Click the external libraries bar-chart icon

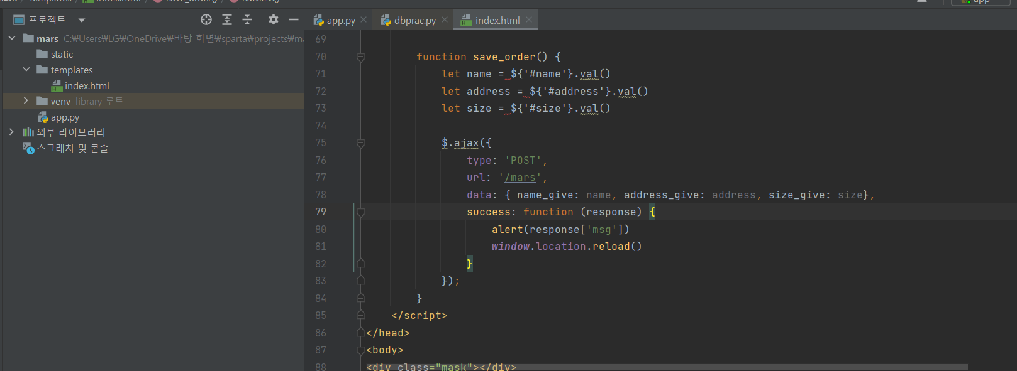click(28, 132)
